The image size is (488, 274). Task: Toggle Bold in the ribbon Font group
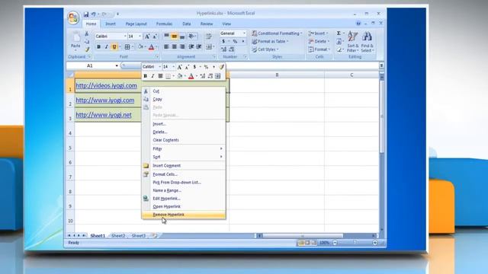98,47
